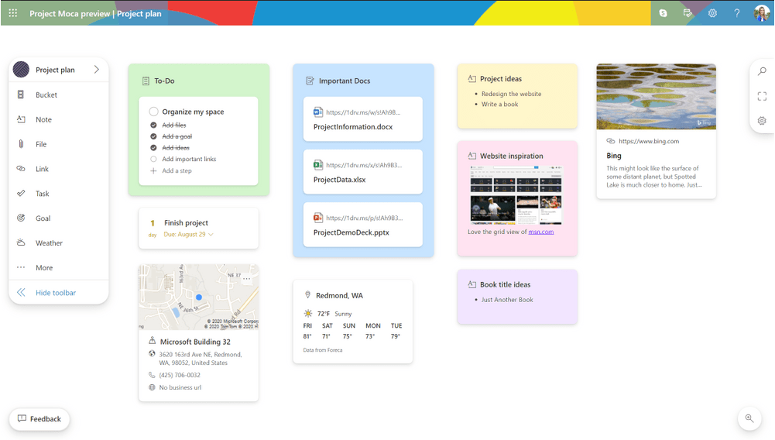Open search from right side panel
The height and width of the screenshot is (440, 775).
tap(762, 71)
